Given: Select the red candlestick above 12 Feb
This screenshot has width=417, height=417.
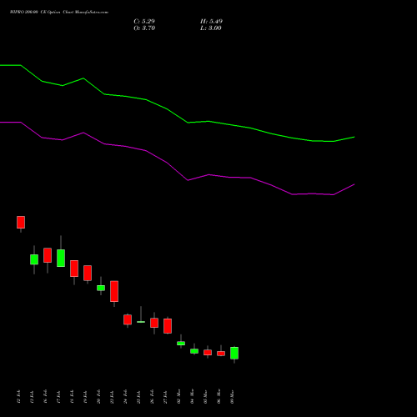Looking at the screenshot, I should (21, 222).
